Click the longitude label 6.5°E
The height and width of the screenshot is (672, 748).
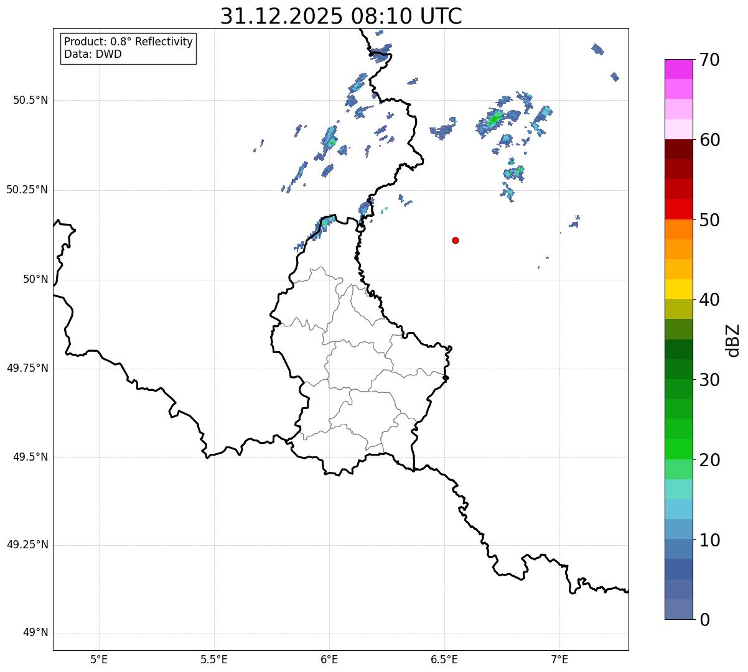[444, 660]
